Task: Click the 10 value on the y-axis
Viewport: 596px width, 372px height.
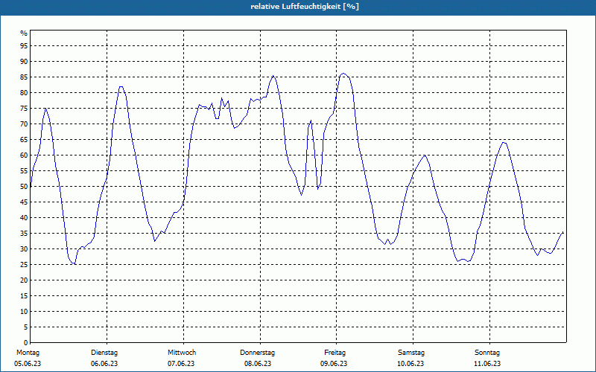Action: (x=24, y=311)
